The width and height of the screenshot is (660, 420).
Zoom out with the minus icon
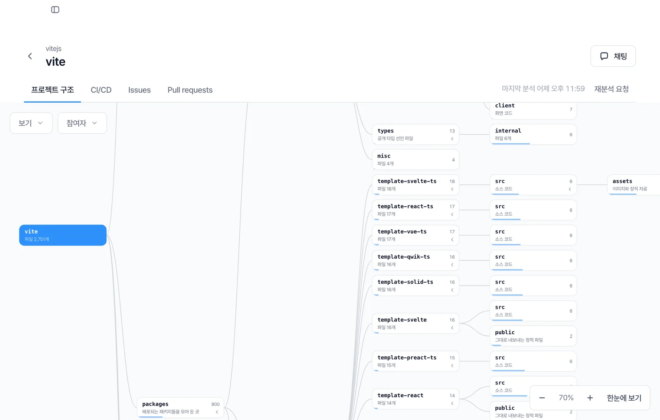coord(542,398)
